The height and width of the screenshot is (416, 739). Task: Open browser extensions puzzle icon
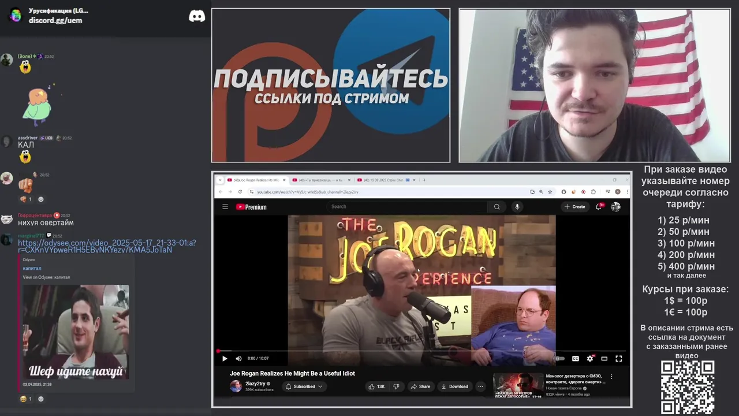[x=593, y=191]
